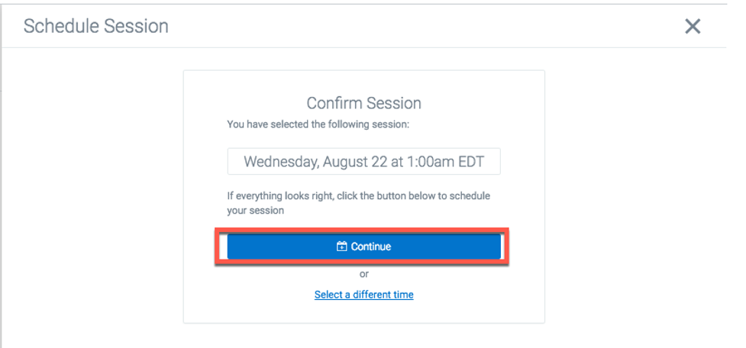
Task: Close the Schedule Session dialog
Action: tap(693, 27)
